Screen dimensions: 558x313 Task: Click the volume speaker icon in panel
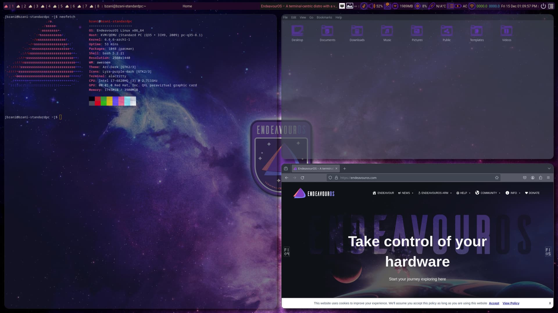pyautogui.click(x=371, y=6)
